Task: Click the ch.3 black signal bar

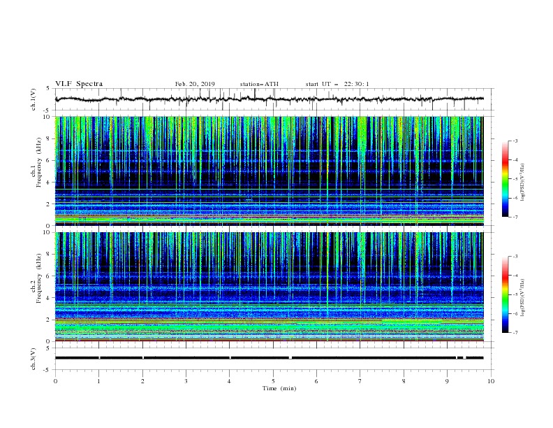Action: click(x=270, y=358)
